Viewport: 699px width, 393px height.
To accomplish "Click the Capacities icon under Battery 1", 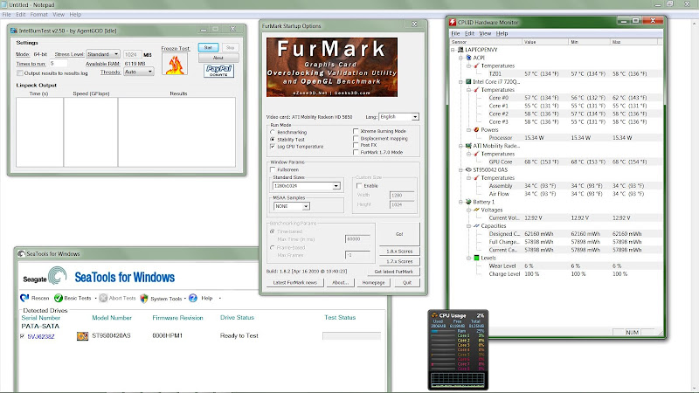I will pyautogui.click(x=476, y=226).
